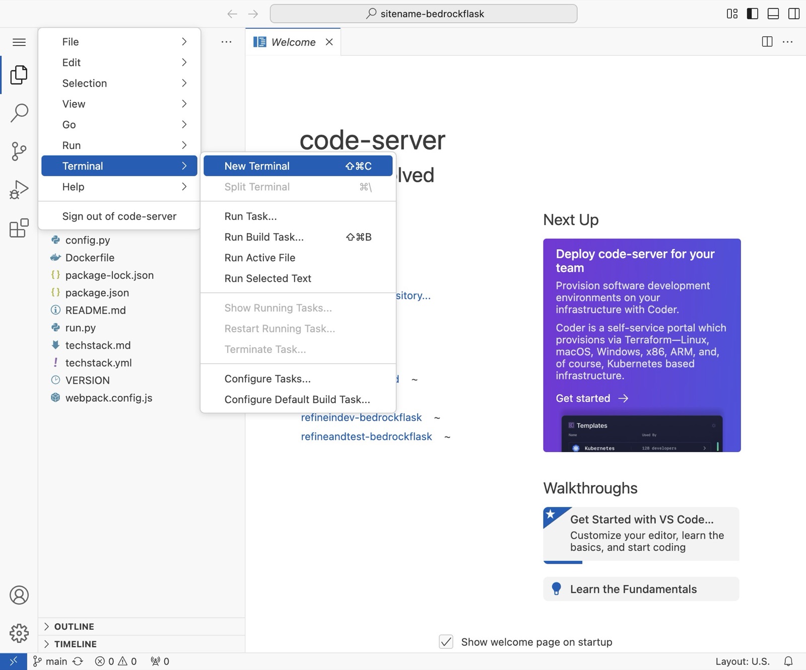Toggle Primary Side Bar visibility
Image resolution: width=806 pixels, height=670 pixels.
(x=753, y=14)
